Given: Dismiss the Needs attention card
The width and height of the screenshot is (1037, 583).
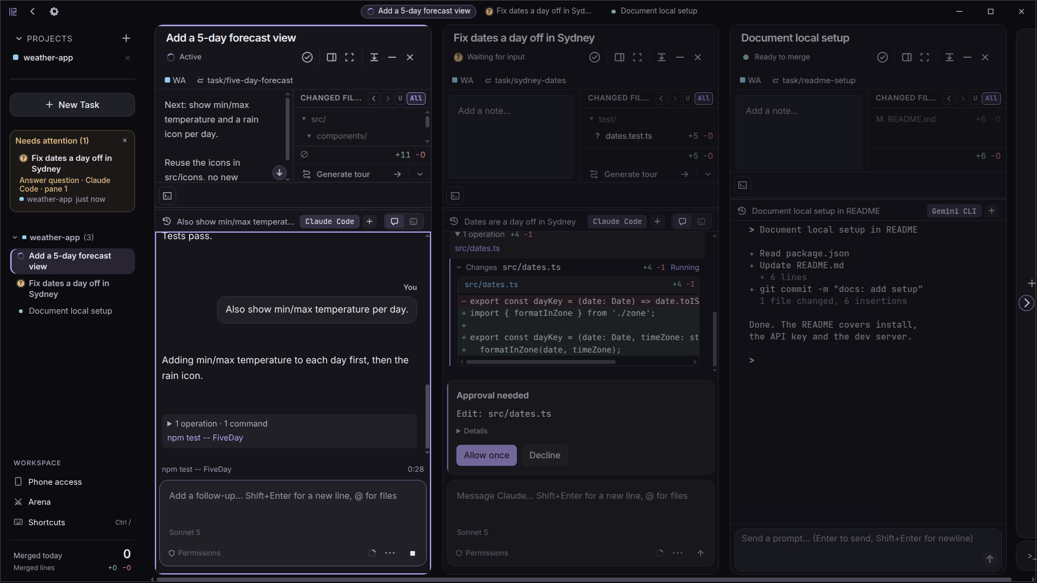Looking at the screenshot, I should click(x=125, y=140).
